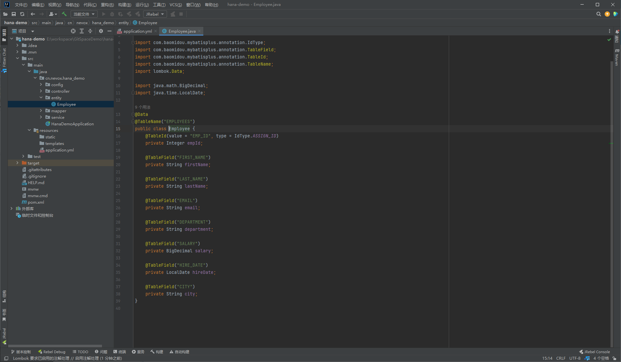Click the 9 个用法 usages hint
This screenshot has width=621, height=362.
click(143, 107)
